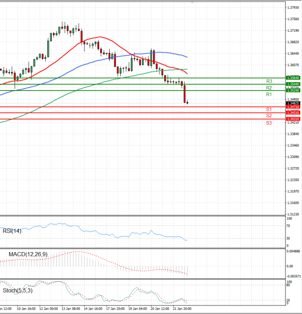Image resolution: width=302 pixels, height=314 pixels.
Task: Select the Stoch(5,5,3) indicator label
Action: pyautogui.click(x=18, y=290)
